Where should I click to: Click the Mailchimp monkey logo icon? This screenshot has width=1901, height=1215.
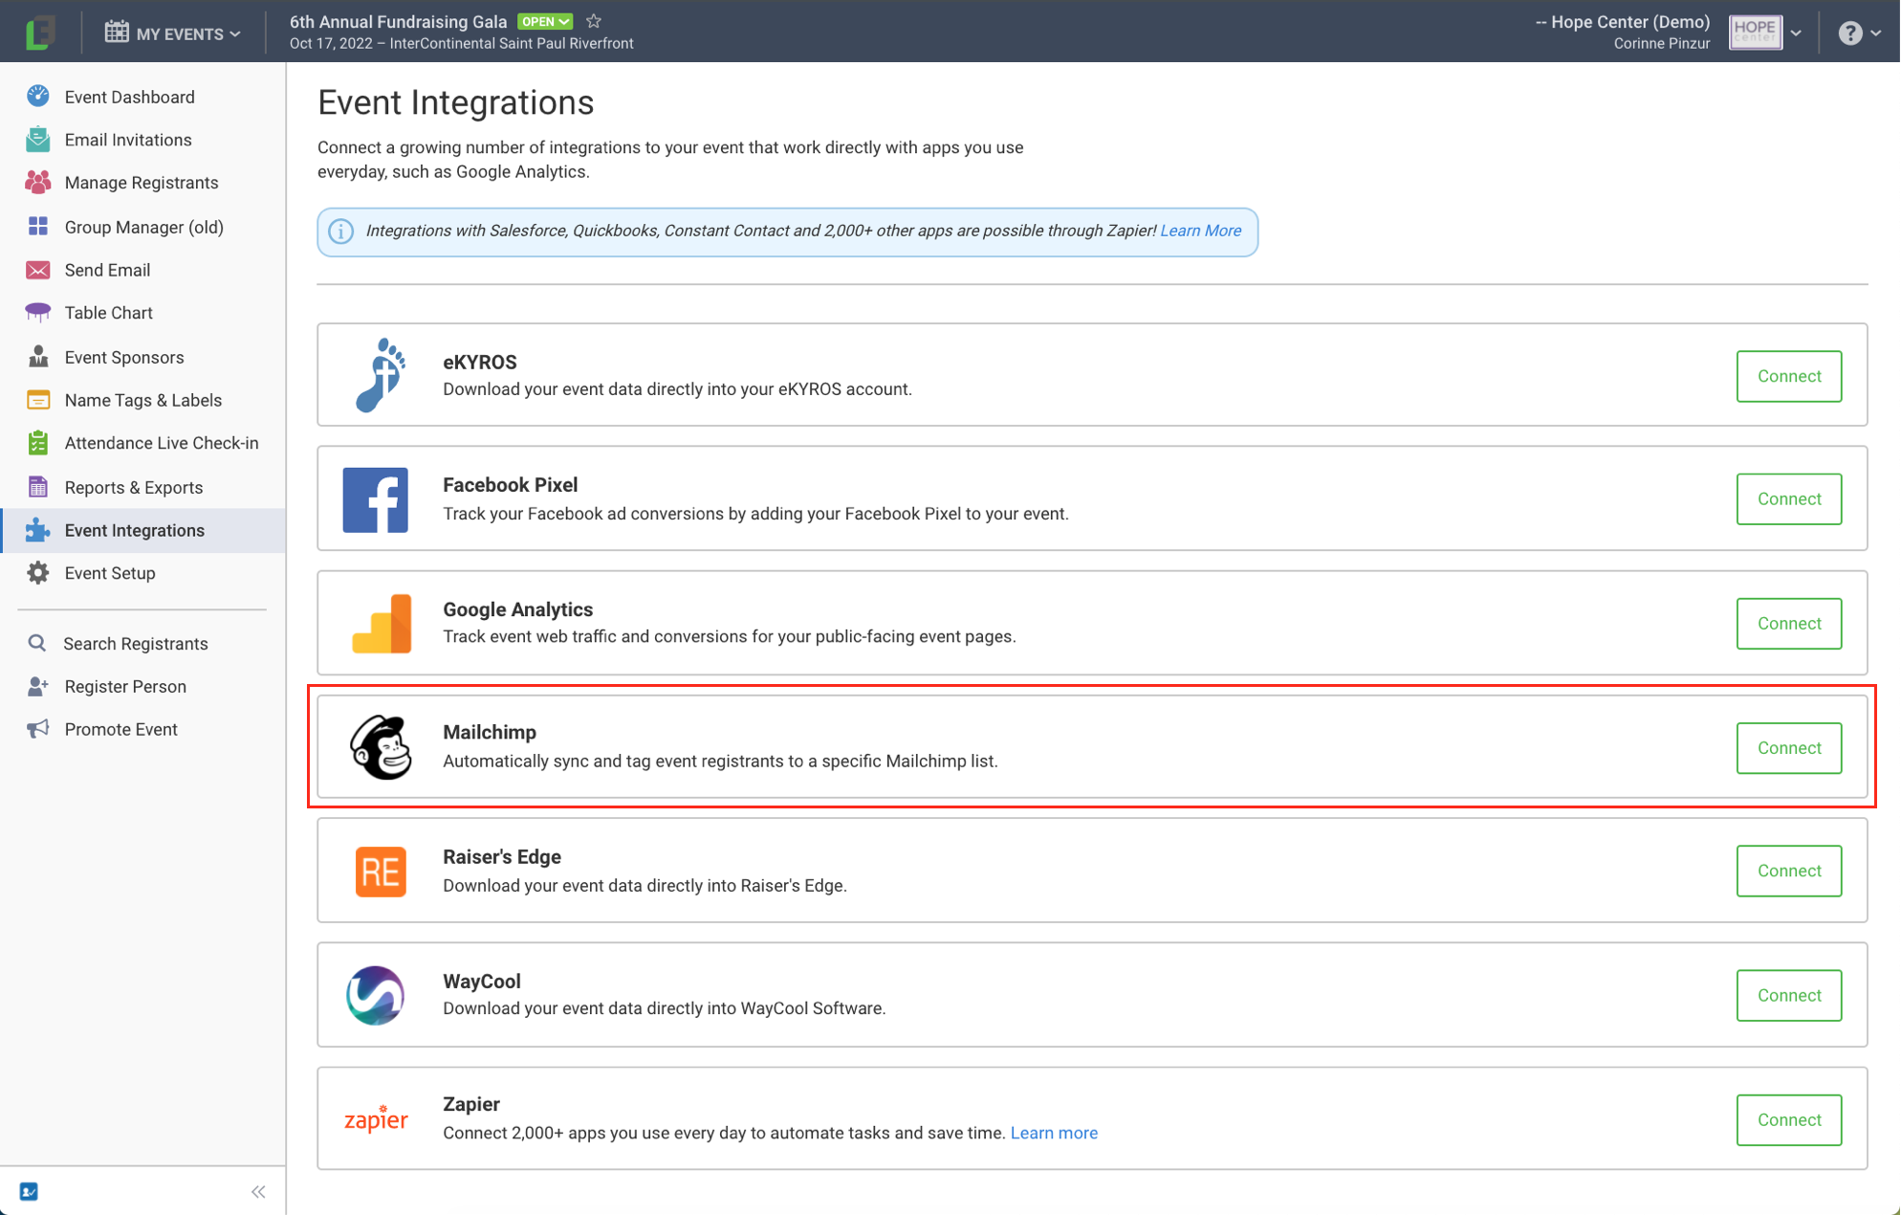pos(380,747)
